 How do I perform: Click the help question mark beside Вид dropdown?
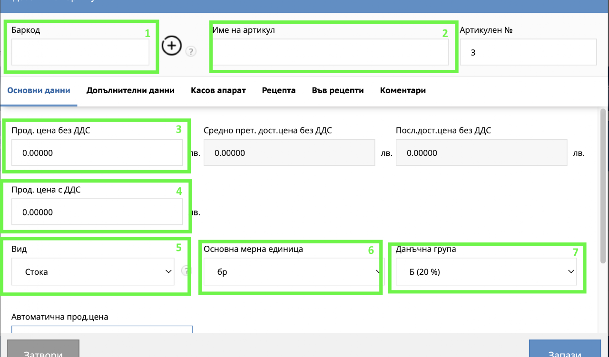click(187, 271)
